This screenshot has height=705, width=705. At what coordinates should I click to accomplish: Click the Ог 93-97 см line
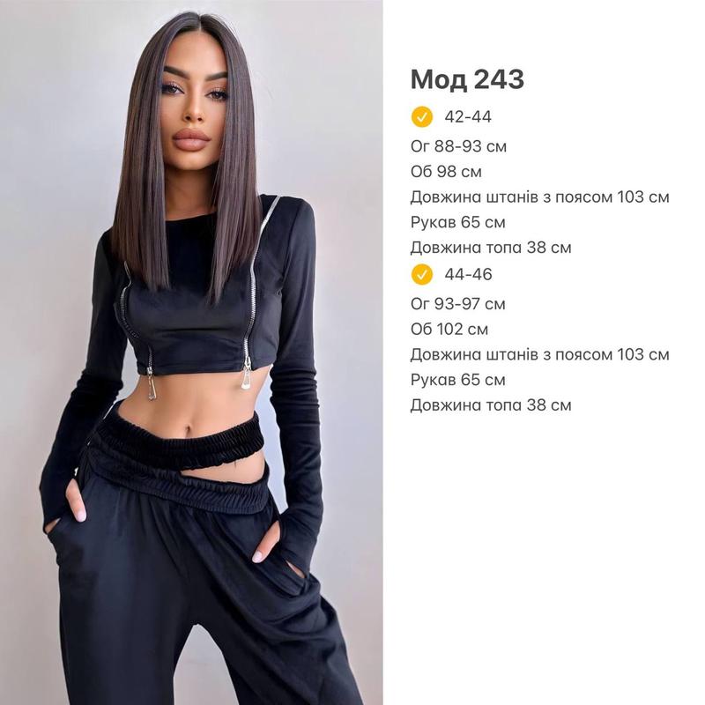point(457,304)
